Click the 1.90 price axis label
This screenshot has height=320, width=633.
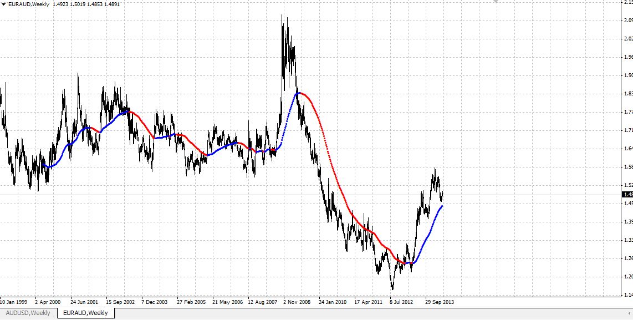[628, 75]
